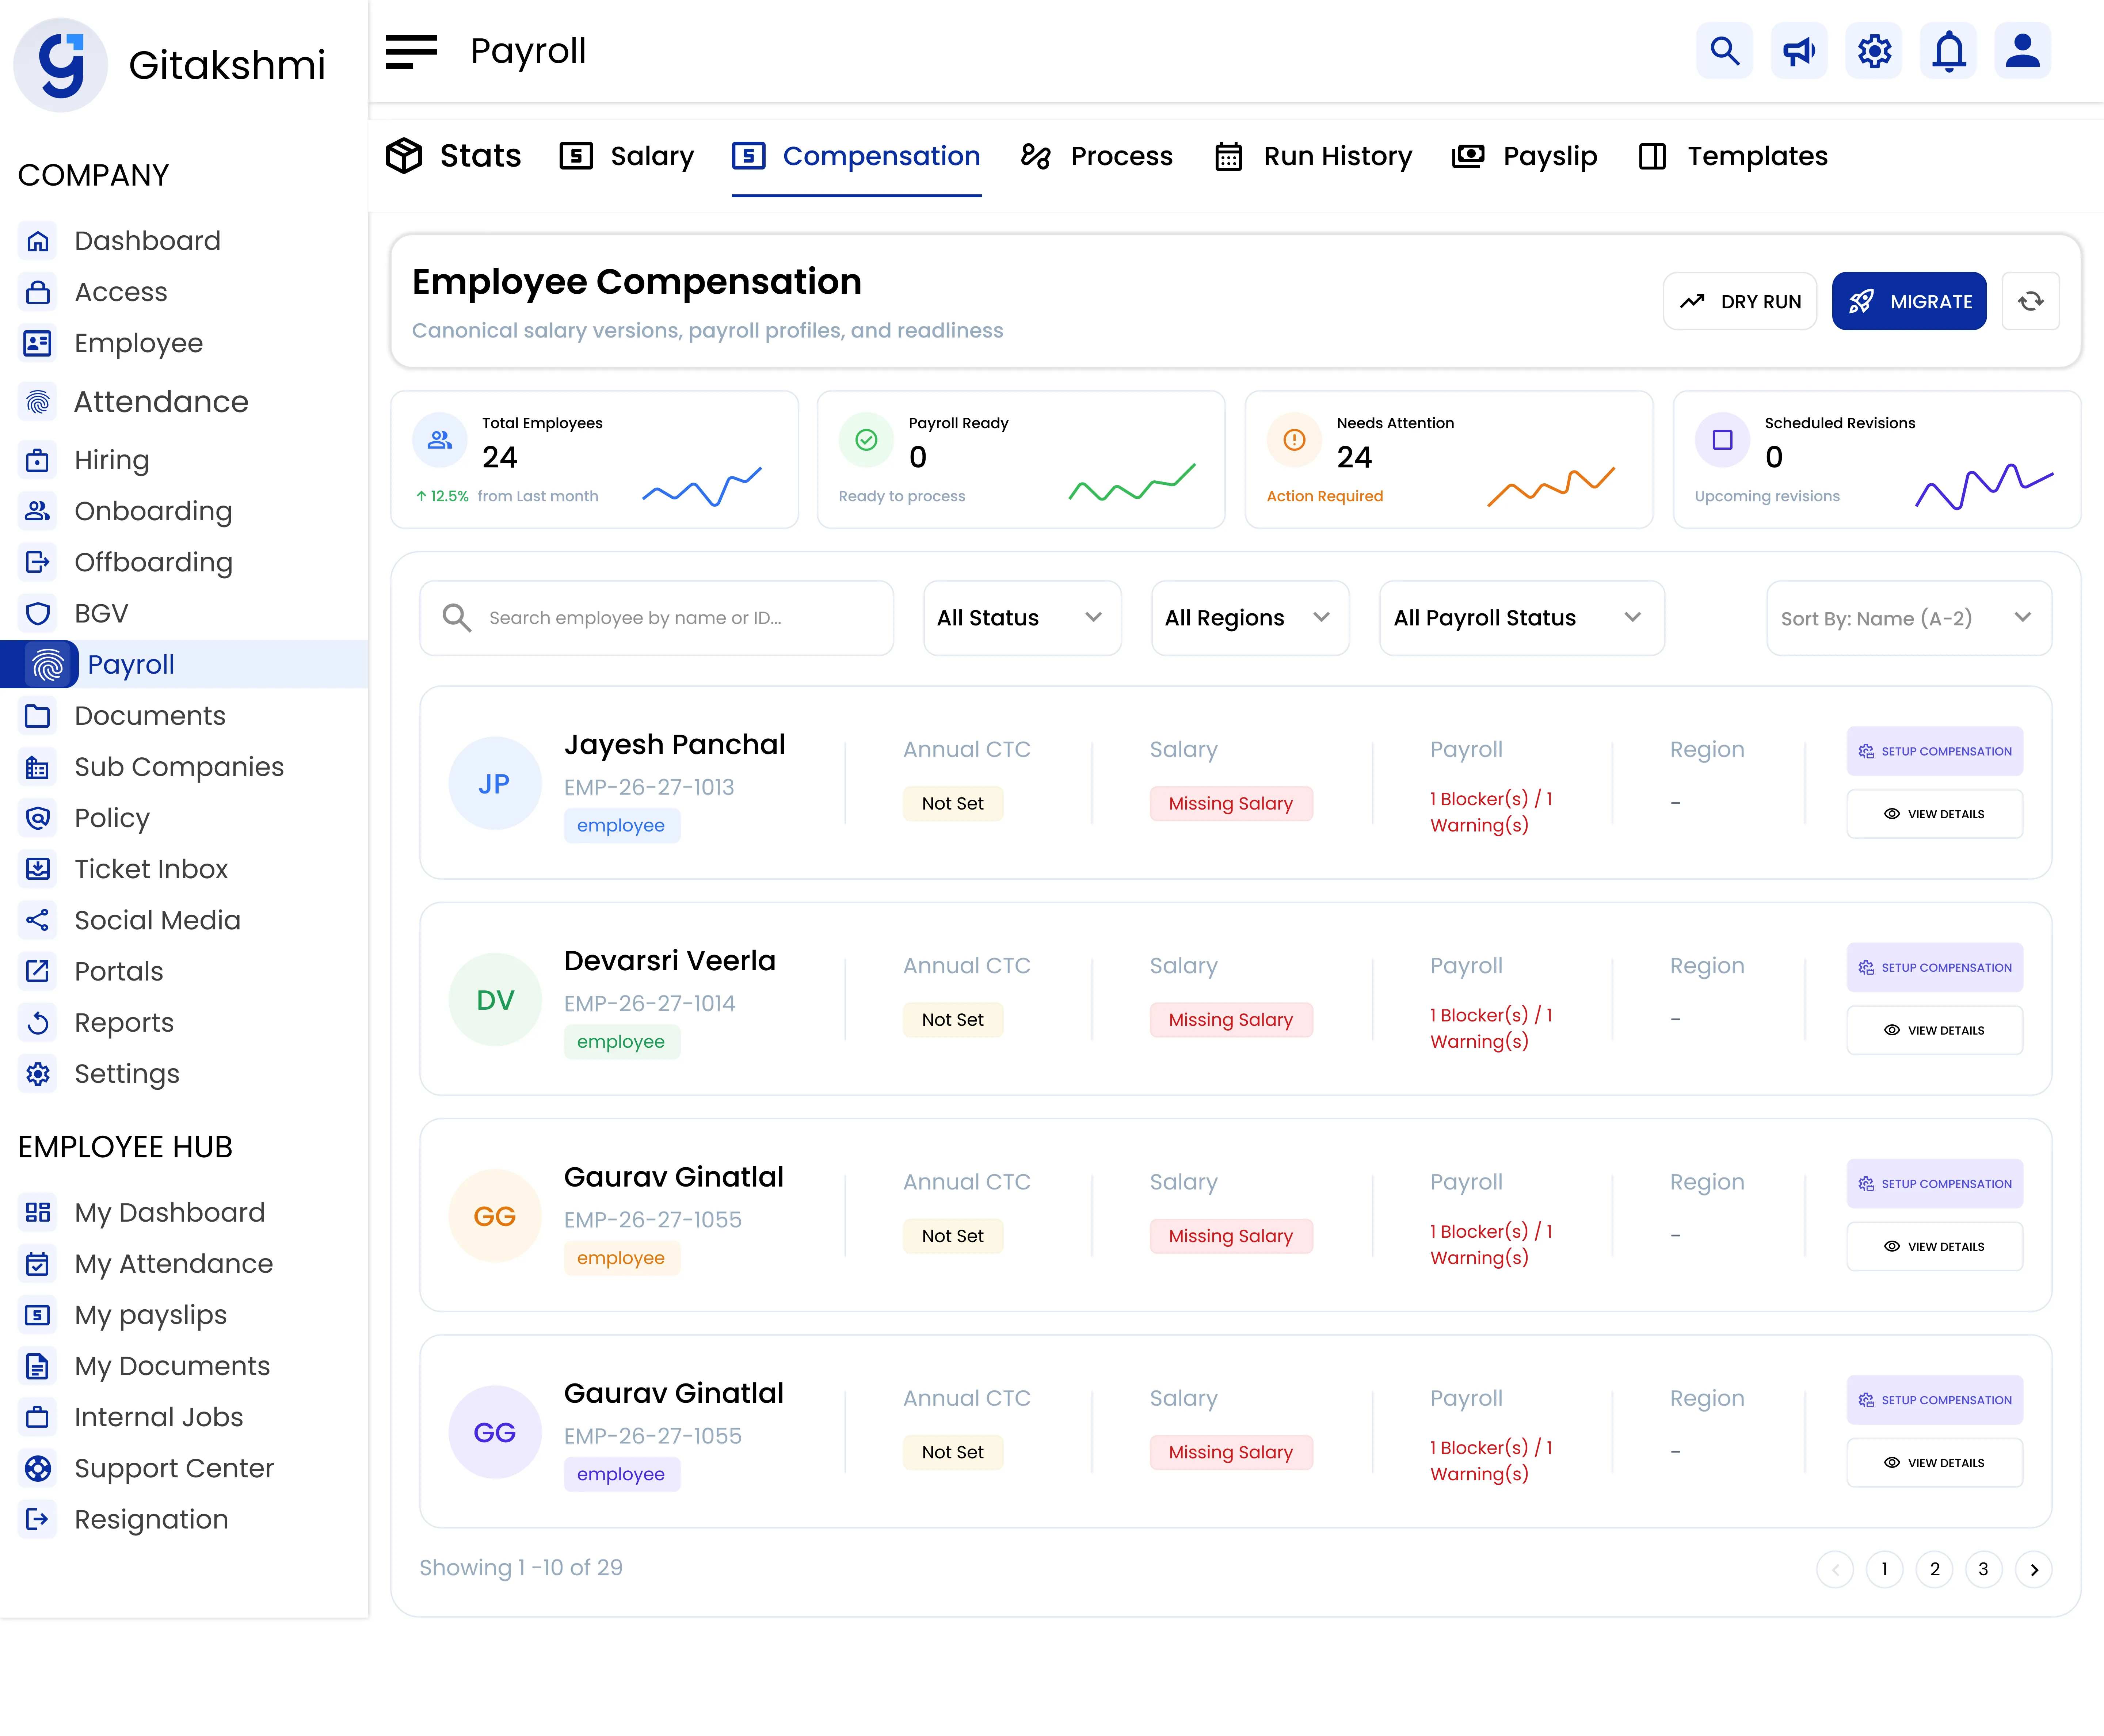Click the Resignation logout icon
This screenshot has height=1736, width=2104.
(38, 1520)
